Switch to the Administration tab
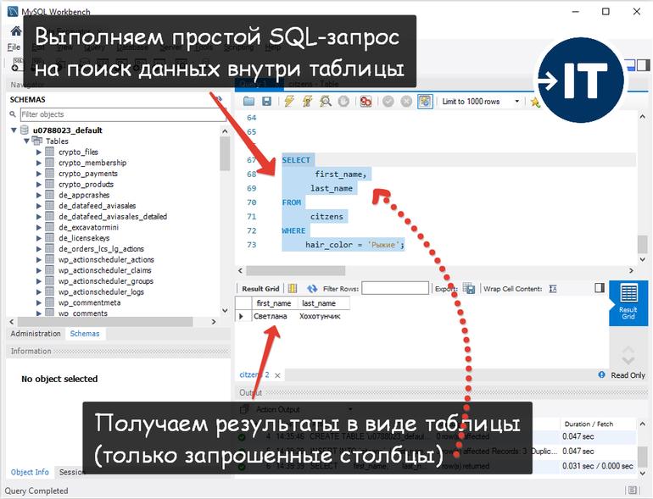Screen dimensions: 653x499 click(36, 334)
